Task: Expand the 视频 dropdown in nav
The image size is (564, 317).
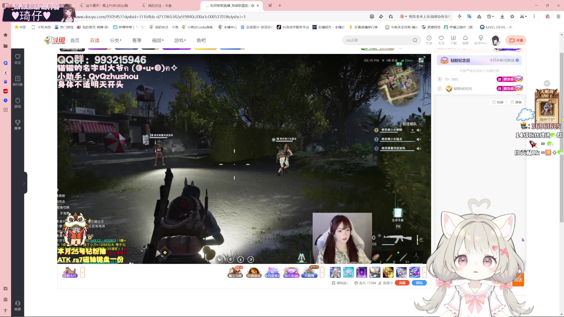Action: point(158,41)
